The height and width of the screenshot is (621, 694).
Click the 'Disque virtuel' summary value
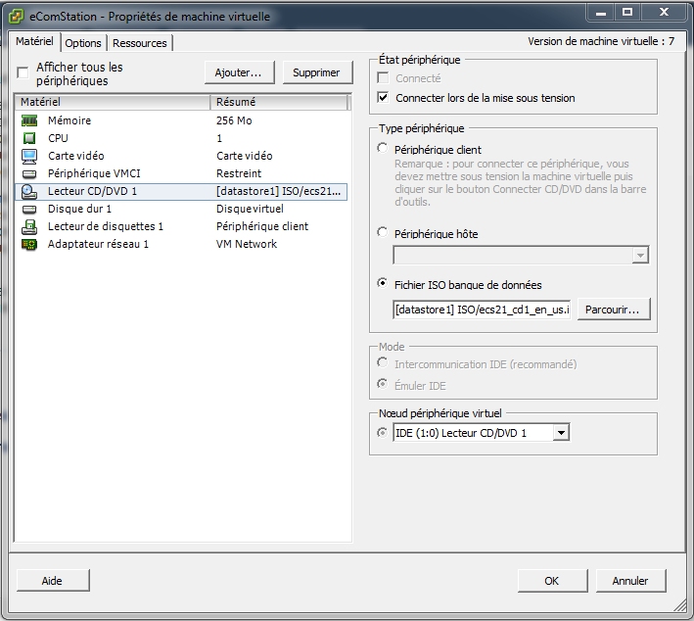coord(250,209)
